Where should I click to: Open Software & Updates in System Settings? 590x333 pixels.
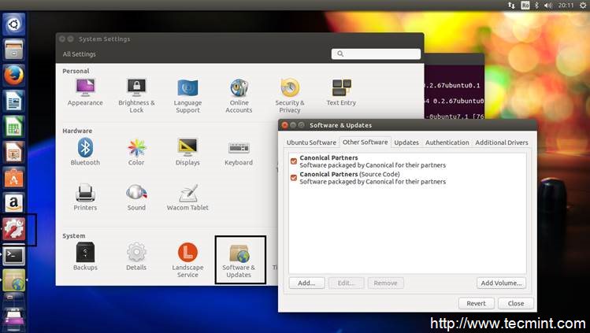pyautogui.click(x=239, y=260)
